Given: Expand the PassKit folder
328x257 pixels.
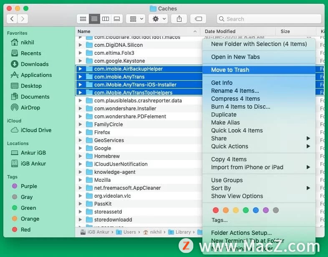Looking at the screenshot, I should point(80,204).
